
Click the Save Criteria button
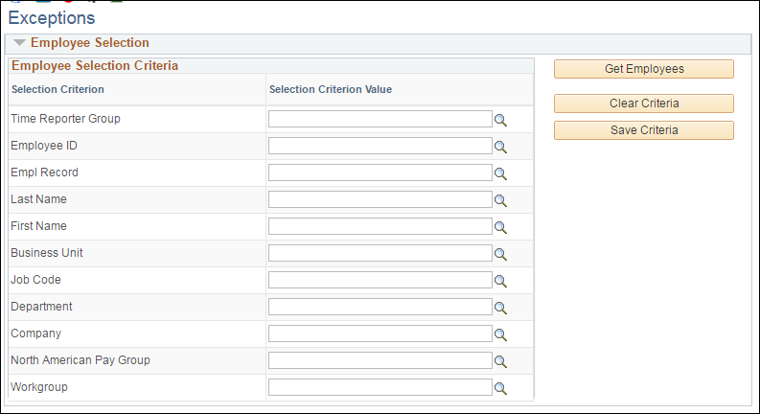coord(644,130)
